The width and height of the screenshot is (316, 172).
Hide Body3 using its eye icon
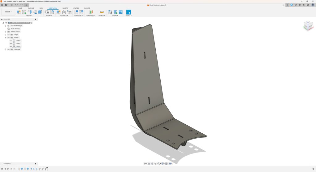point(11,43)
